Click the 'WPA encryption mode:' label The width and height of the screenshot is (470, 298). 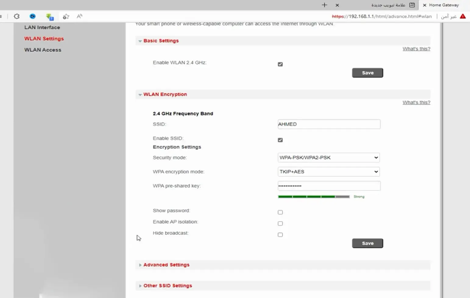pos(178,172)
